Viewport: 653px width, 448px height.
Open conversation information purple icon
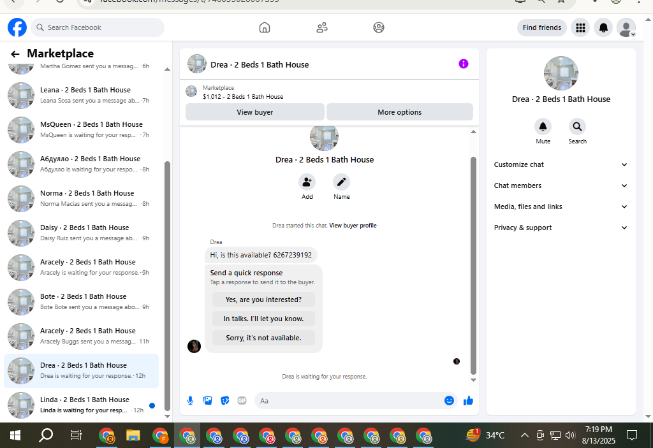click(x=464, y=64)
